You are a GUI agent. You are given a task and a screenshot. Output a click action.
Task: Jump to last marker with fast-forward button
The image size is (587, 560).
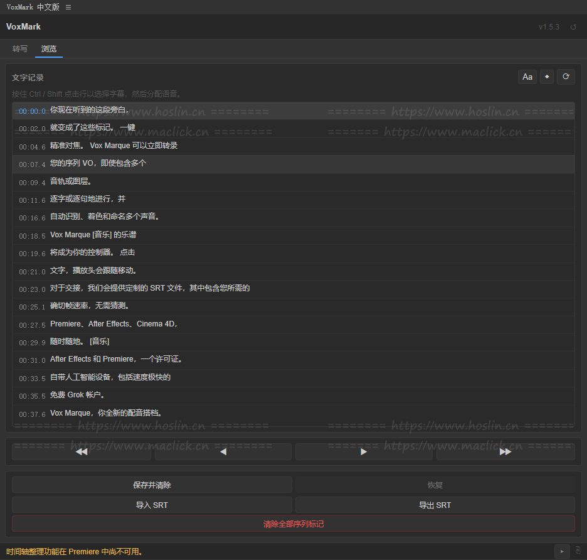click(505, 451)
